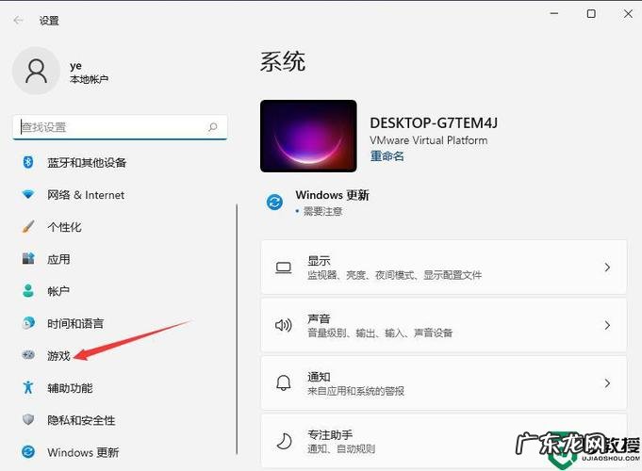Click the display monitor icon
The width and height of the screenshot is (642, 471).
click(x=284, y=268)
